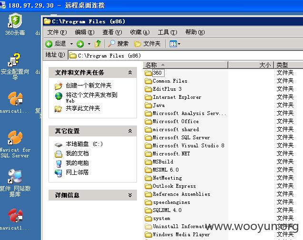Image resolution: width=303 pixels, height=240 pixels.
Task: Sort by the 名称 column header
Action: 186,65
